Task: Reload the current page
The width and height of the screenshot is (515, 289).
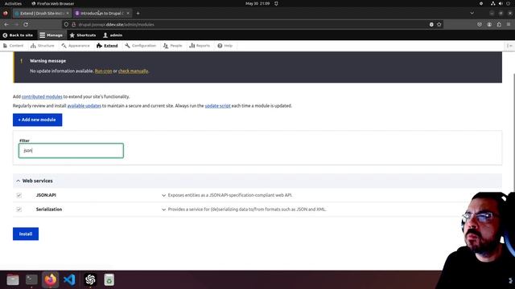Action: [26, 24]
